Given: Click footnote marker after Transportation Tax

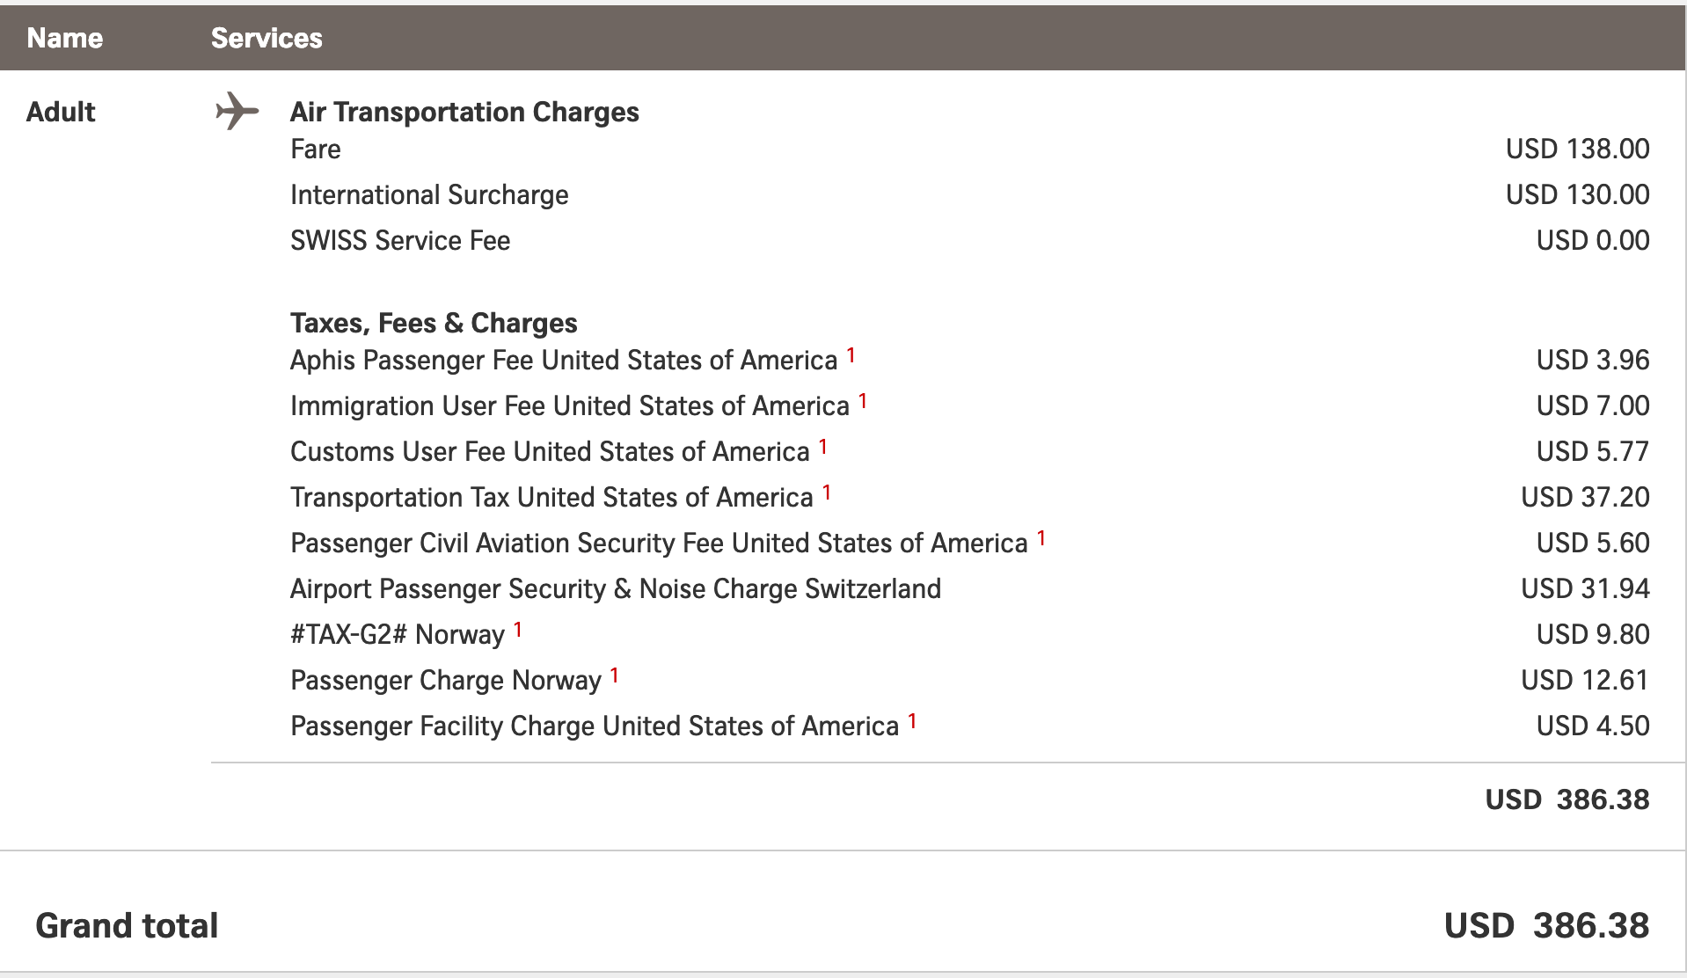Looking at the screenshot, I should 827,493.
